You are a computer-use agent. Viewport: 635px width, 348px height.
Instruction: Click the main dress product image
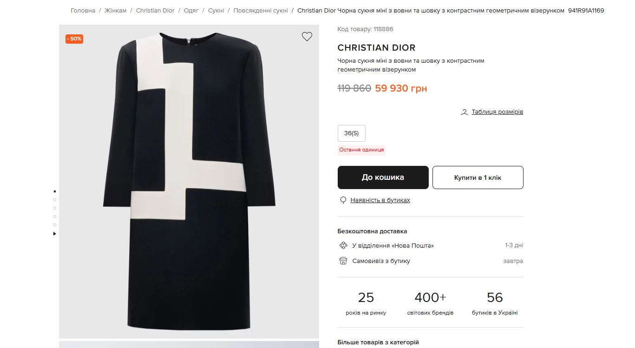coord(189,181)
